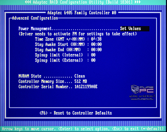This screenshot has height=132, width=167.
Task: Click the Spinup limit (Internal) value
Action: coord(93,55)
